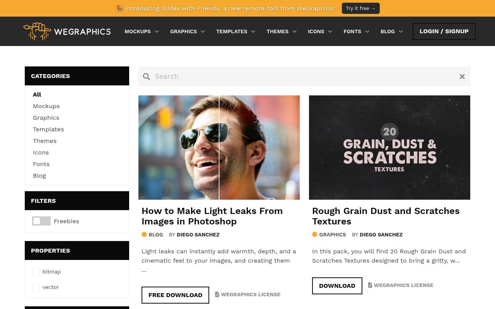Viewport: 495px width, 309px height.
Task: Select the Graphics category in sidebar
Action: 46,117
